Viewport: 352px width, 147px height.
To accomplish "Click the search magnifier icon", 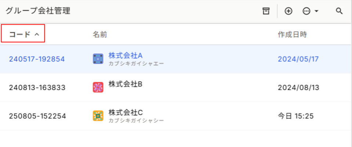I will (339, 11).
